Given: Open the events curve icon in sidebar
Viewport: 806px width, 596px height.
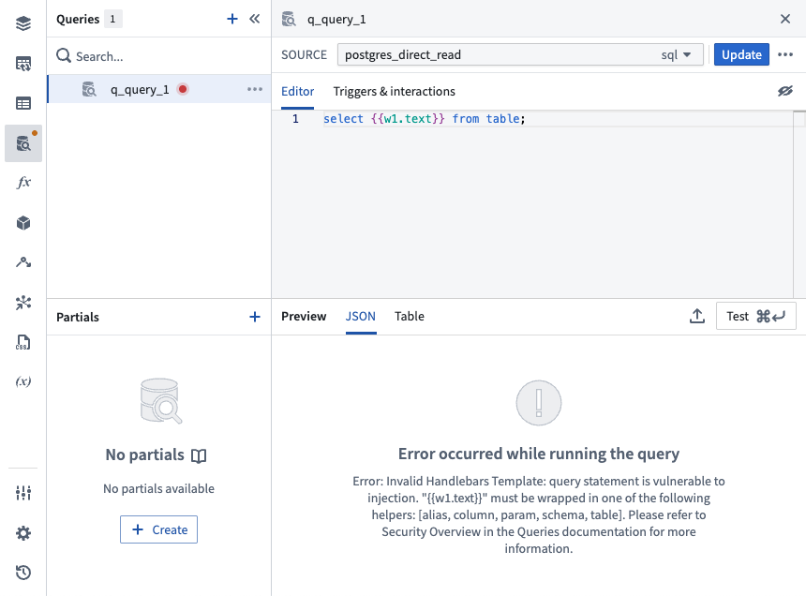Looking at the screenshot, I should 23,262.
